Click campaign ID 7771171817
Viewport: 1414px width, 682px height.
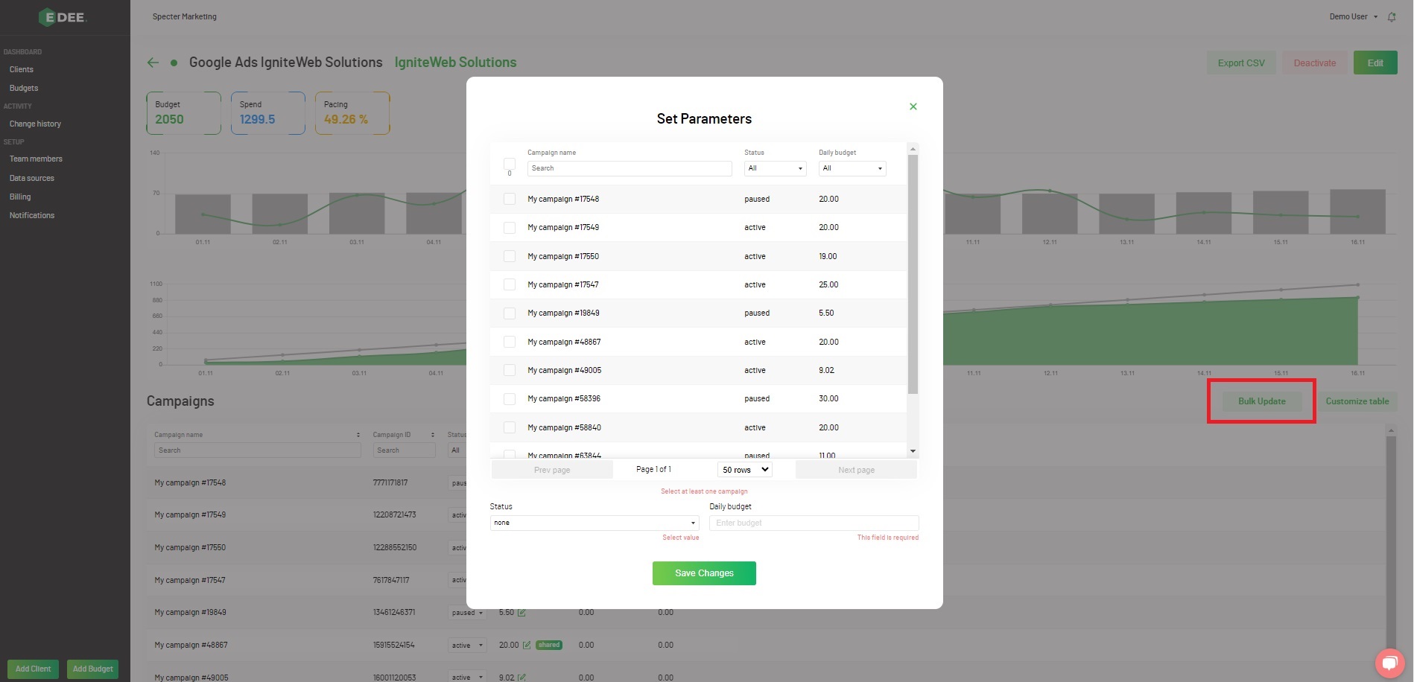click(390, 482)
